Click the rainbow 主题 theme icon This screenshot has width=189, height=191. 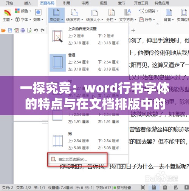8,12
